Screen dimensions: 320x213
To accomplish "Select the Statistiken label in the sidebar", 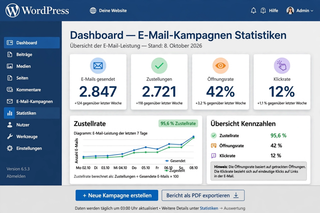I will coord(26,113).
